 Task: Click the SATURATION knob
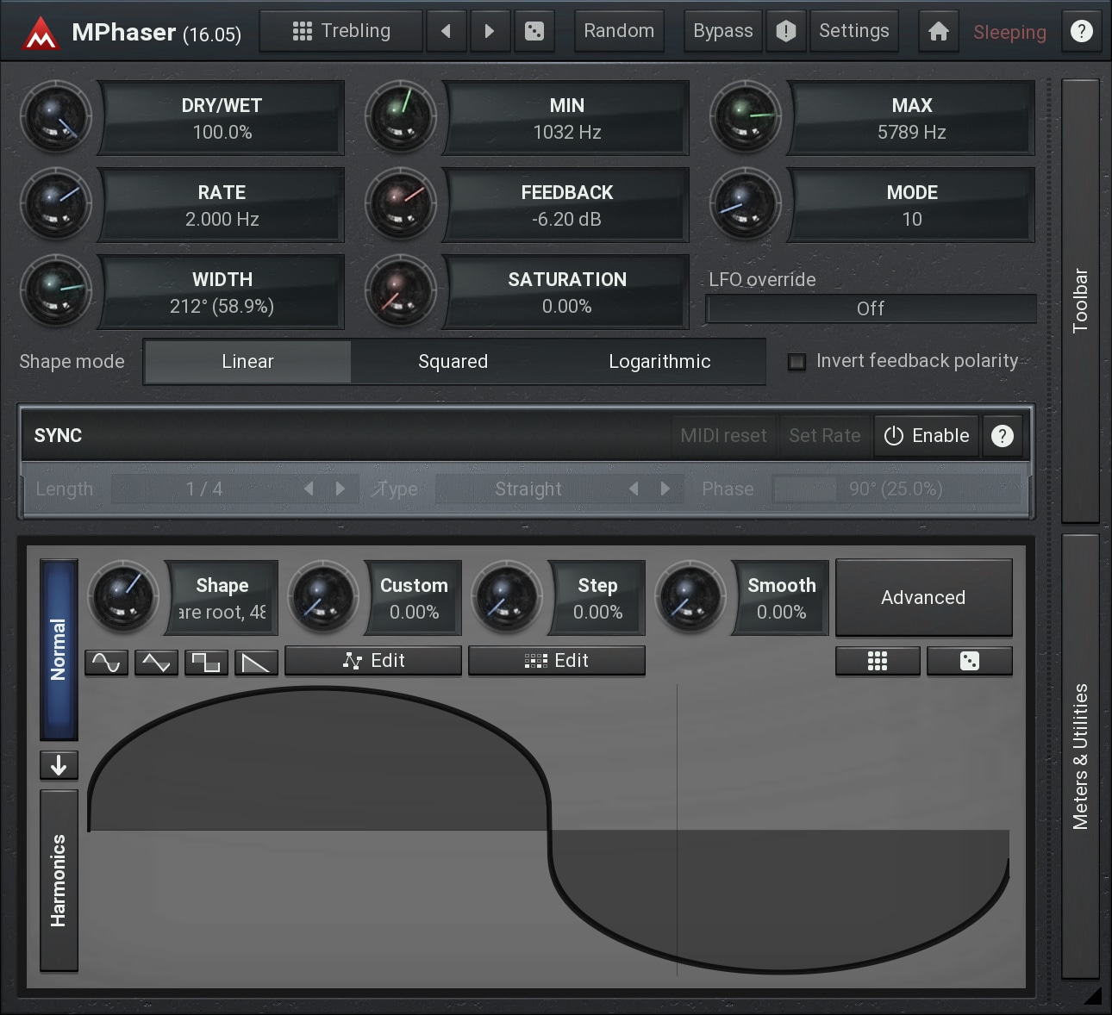click(x=401, y=292)
